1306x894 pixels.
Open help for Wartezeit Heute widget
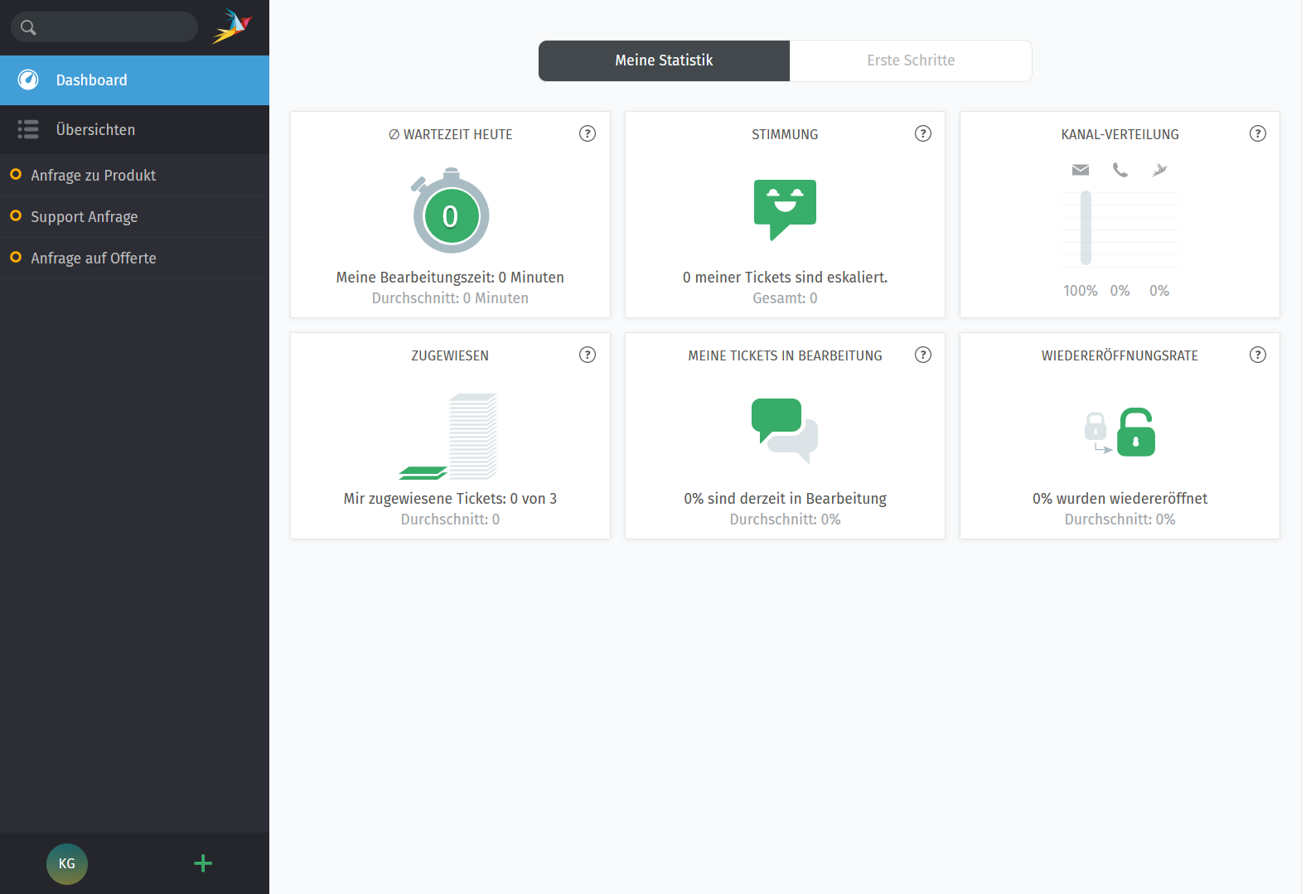[x=588, y=133]
